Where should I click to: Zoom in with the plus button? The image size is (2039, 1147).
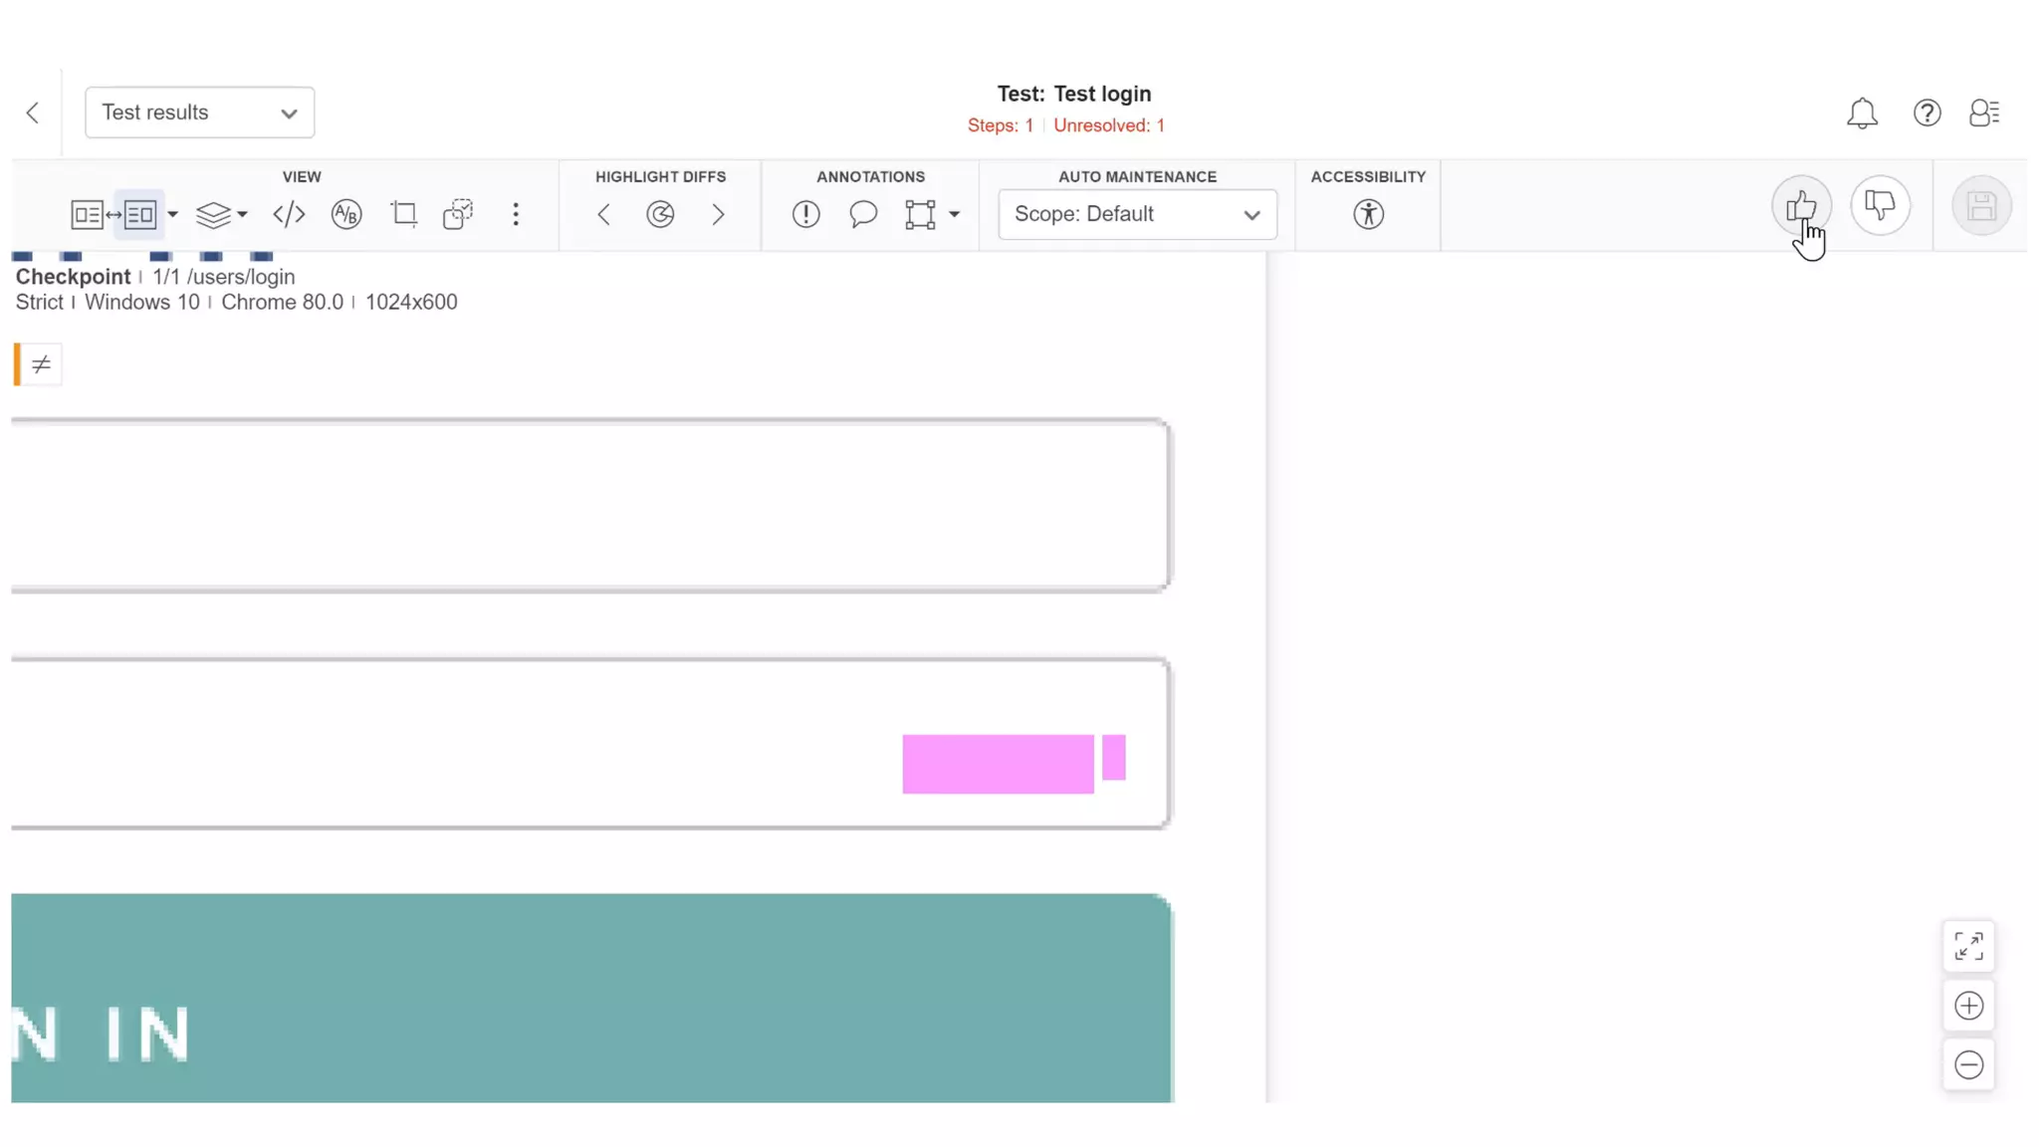1968,1006
